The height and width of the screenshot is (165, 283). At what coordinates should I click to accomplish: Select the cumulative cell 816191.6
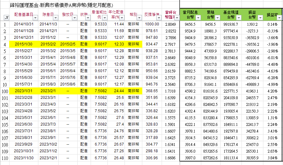point(210,91)
